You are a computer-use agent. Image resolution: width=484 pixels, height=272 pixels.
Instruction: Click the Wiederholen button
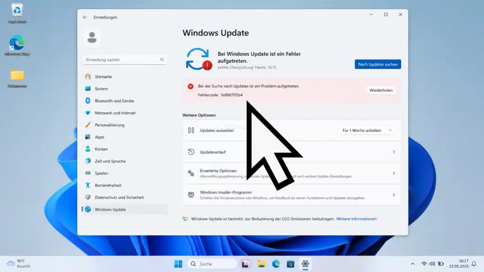click(x=381, y=90)
